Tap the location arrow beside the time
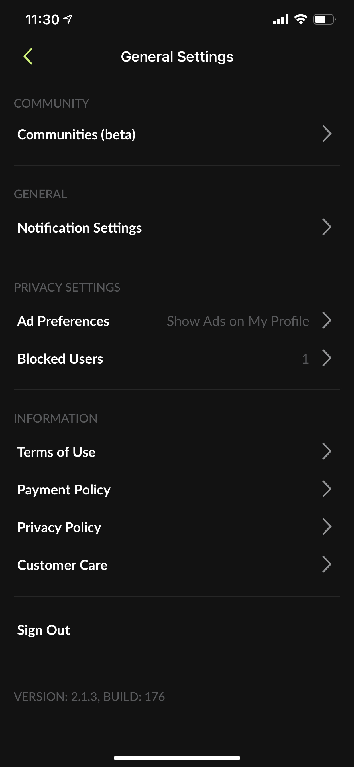This screenshot has height=767, width=354. pyautogui.click(x=68, y=20)
